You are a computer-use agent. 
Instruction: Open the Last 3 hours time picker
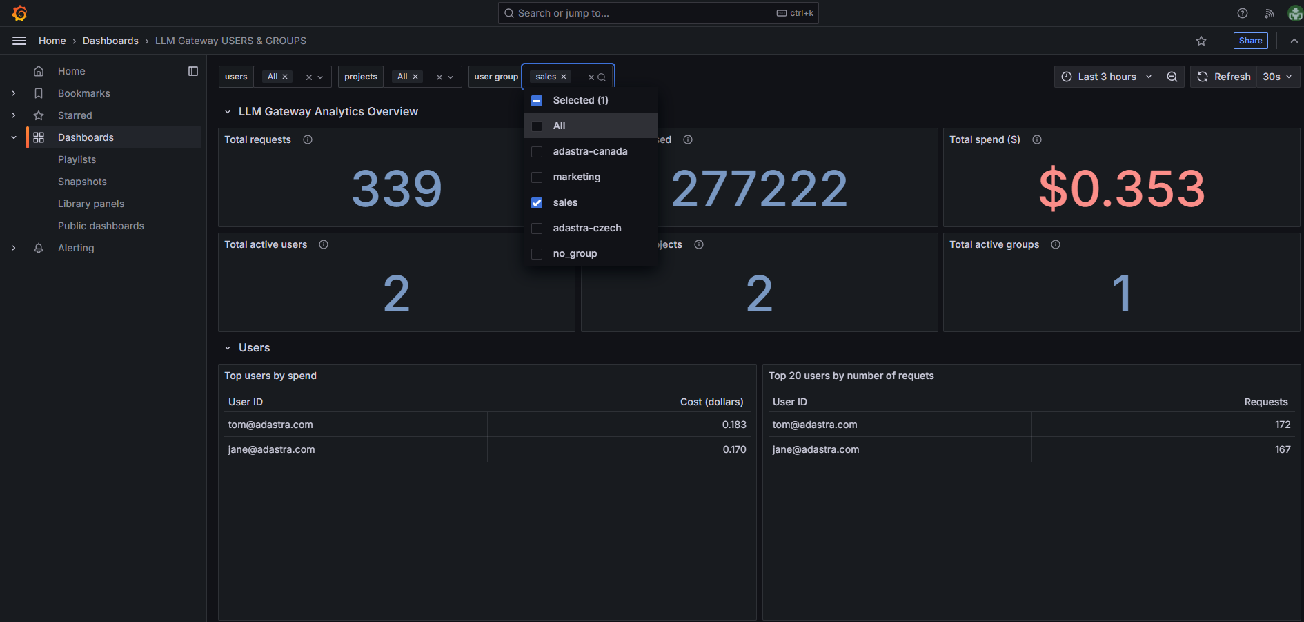point(1105,76)
